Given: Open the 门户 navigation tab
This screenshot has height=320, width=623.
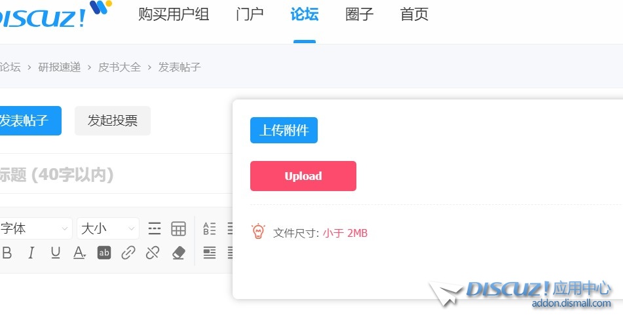Looking at the screenshot, I should (x=250, y=14).
